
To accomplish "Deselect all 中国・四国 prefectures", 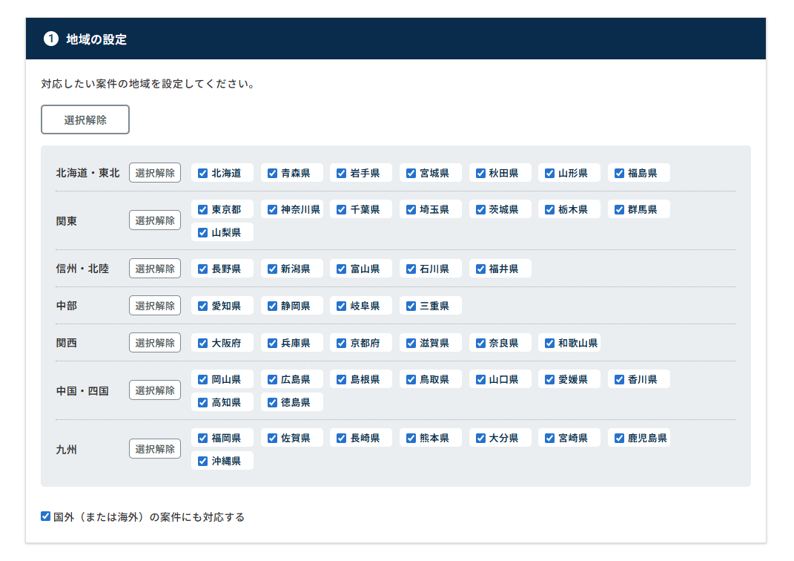I will pyautogui.click(x=155, y=390).
